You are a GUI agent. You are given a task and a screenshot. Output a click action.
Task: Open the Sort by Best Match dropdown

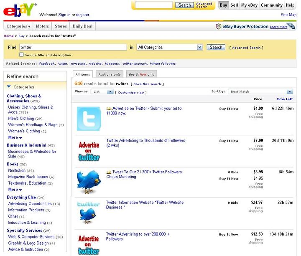tap(260, 91)
